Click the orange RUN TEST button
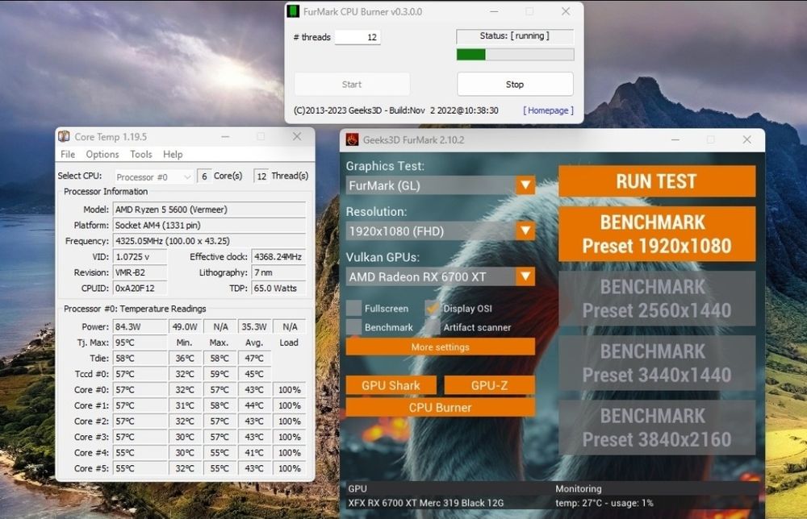The height and width of the screenshot is (519, 807). click(x=657, y=181)
